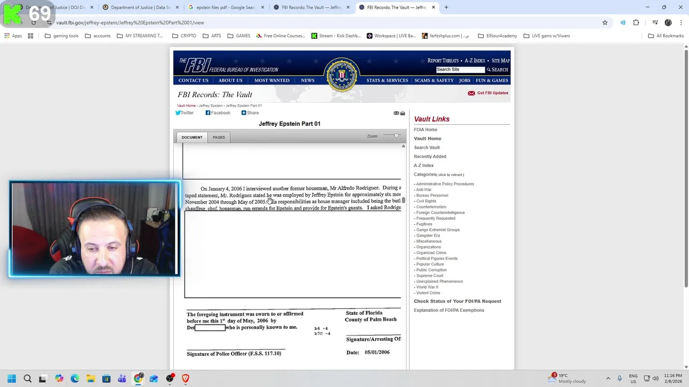The image size is (689, 387).
Task: Open the accounts bookmark folder
Action: 97,36
